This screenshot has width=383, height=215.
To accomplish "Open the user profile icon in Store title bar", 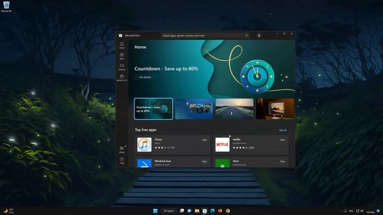I will tap(259, 36).
